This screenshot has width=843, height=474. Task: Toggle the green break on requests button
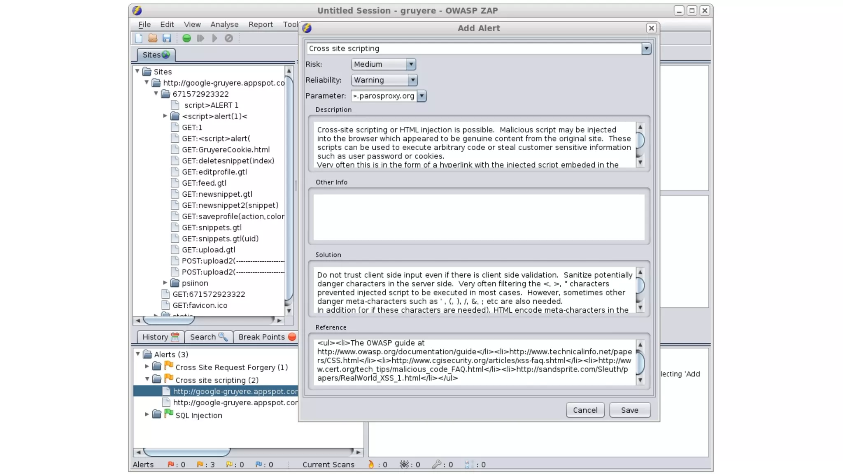tap(186, 38)
